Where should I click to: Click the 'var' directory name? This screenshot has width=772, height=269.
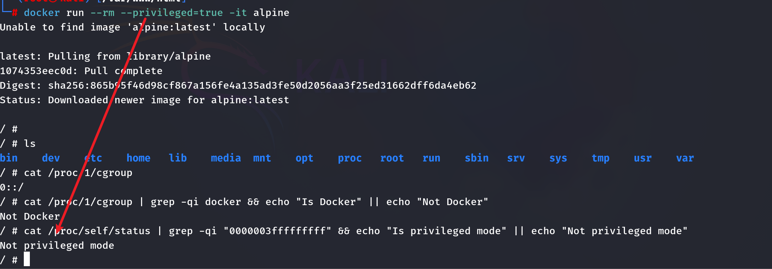click(685, 158)
